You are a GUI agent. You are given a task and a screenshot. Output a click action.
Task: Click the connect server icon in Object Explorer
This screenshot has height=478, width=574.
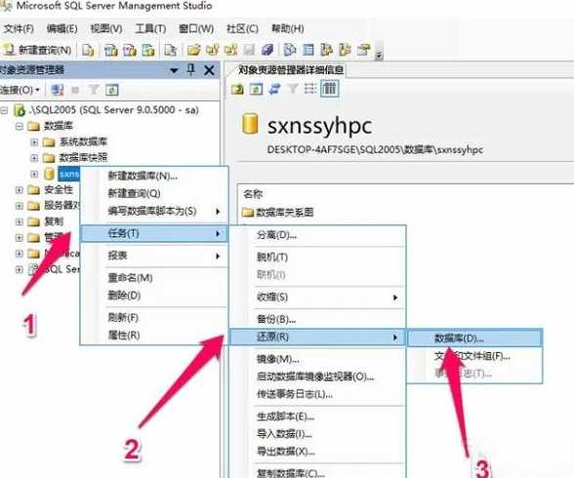57,90
